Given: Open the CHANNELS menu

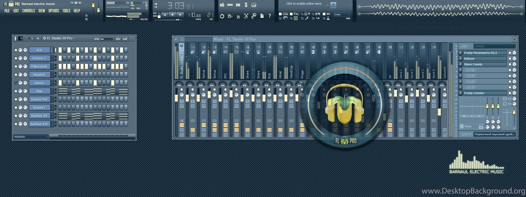Looking at the screenshot, I should (28, 11).
